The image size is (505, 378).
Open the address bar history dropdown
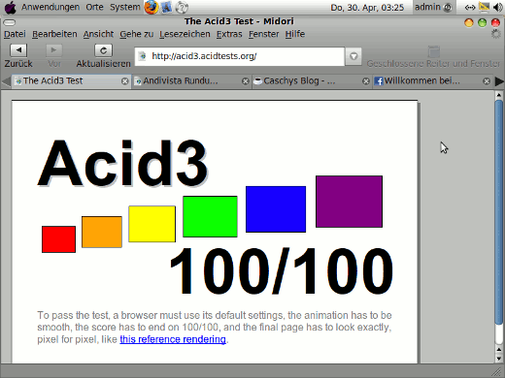coord(353,56)
